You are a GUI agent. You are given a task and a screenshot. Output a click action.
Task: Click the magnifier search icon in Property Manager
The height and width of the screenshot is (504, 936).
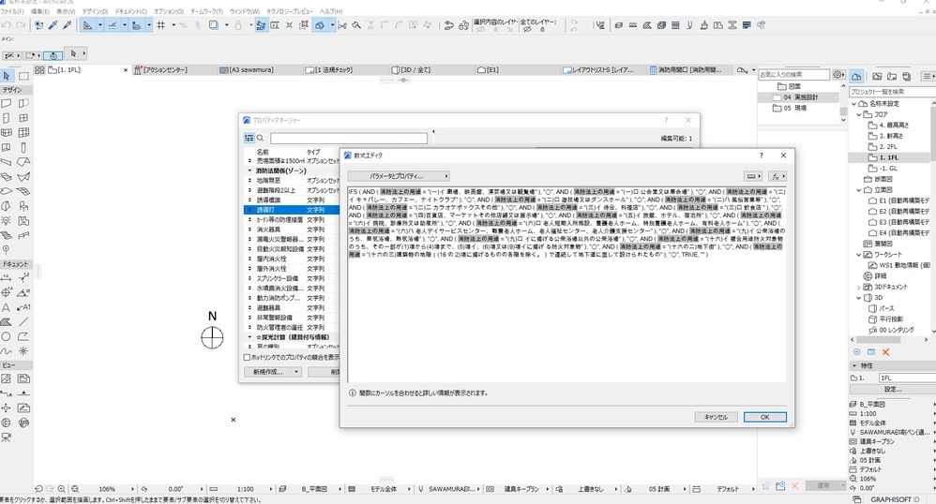[x=261, y=139]
